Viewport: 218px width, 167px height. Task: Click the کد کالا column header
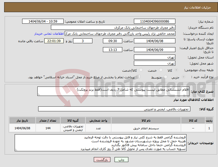[x=193, y=120]
